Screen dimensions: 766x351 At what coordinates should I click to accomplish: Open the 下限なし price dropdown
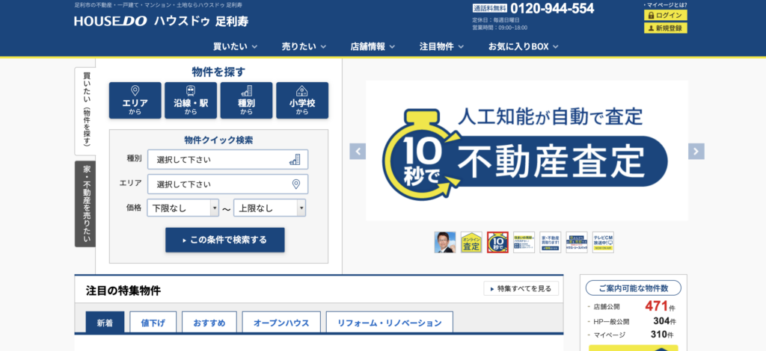point(183,208)
